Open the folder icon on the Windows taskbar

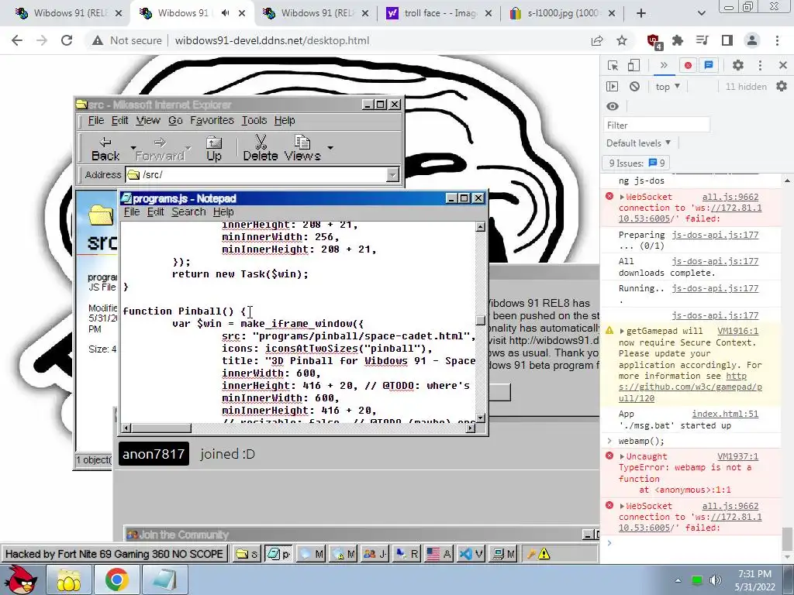pos(69,580)
